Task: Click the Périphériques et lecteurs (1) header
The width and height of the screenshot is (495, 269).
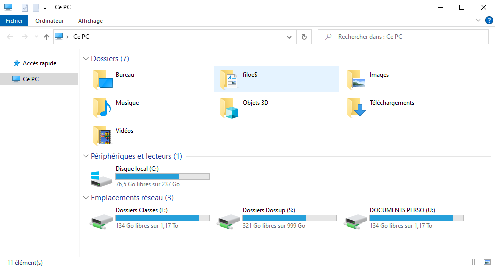Action: coord(136,156)
